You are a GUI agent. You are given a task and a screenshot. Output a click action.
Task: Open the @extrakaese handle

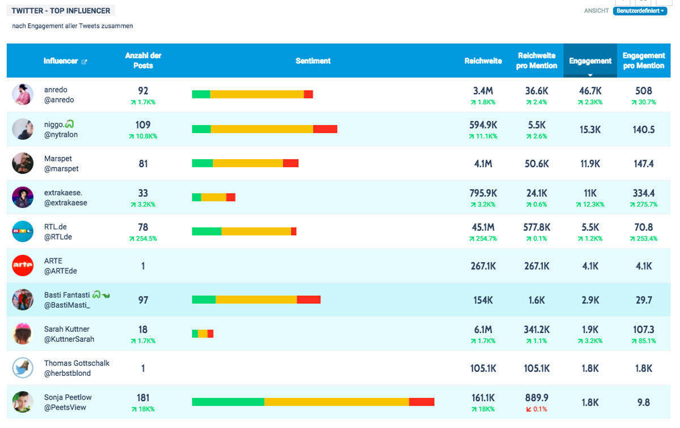click(x=66, y=203)
